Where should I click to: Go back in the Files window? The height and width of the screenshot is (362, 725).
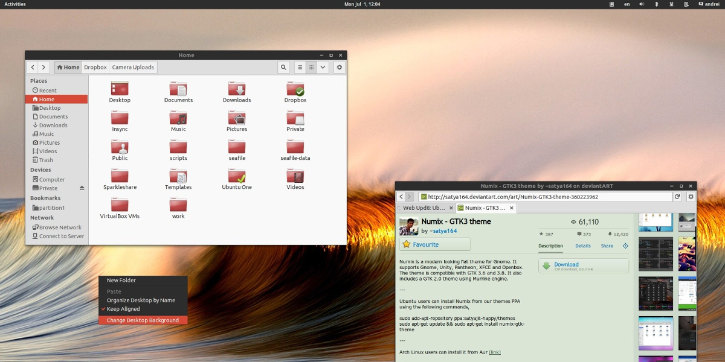point(33,67)
